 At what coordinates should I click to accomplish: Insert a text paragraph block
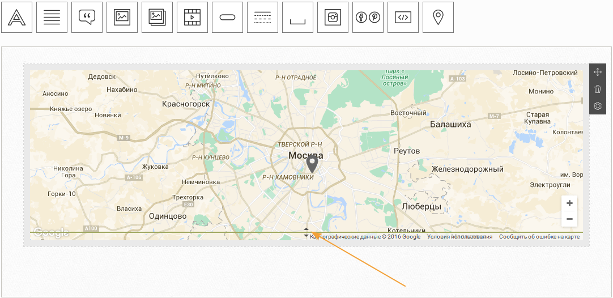click(52, 17)
